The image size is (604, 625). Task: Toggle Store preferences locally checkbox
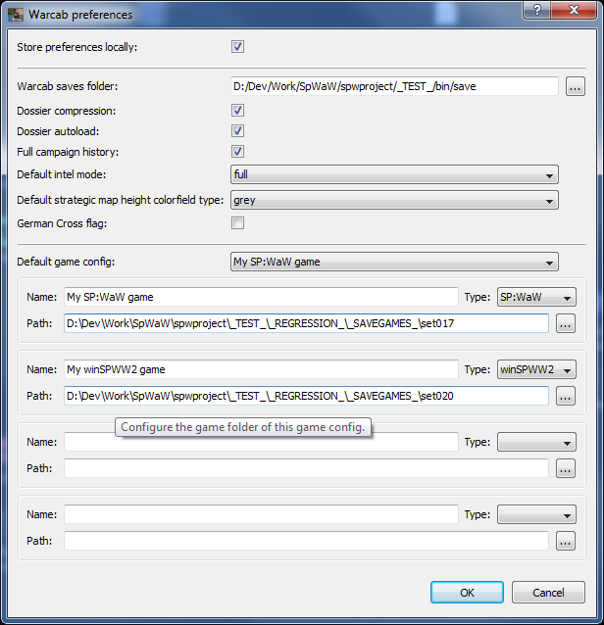coord(237,46)
